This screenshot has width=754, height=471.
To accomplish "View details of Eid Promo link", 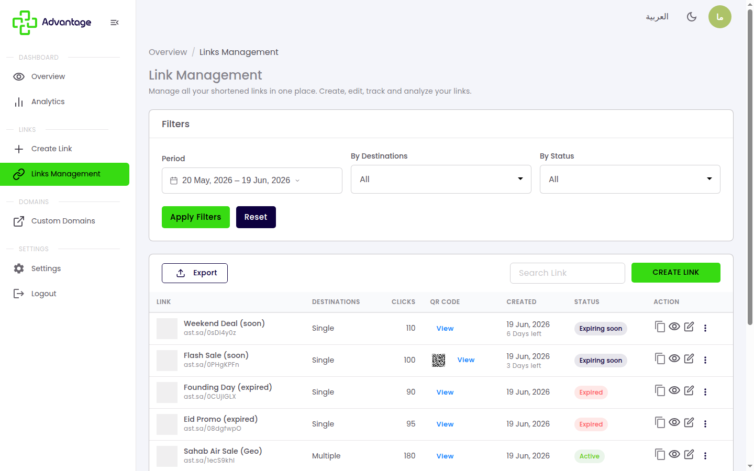I will coord(674,422).
